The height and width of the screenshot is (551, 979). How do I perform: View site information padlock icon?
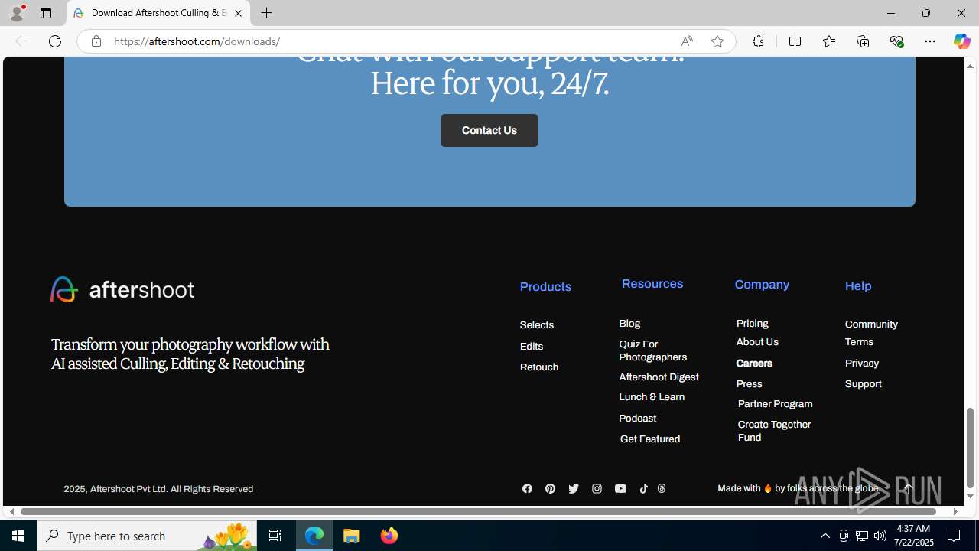(x=96, y=41)
